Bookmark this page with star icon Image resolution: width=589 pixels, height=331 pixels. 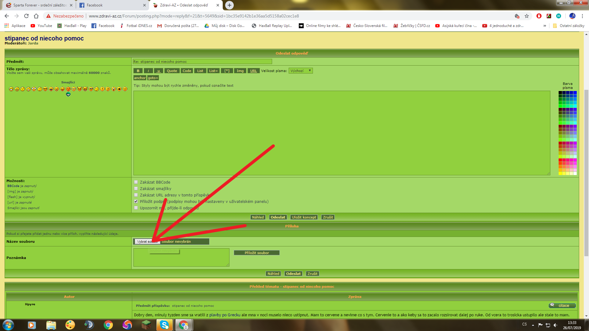click(527, 16)
